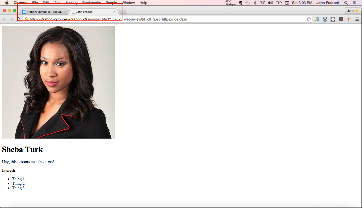362x208 pixels.
Task: Open the JB extension icon
Action: coord(317,19)
